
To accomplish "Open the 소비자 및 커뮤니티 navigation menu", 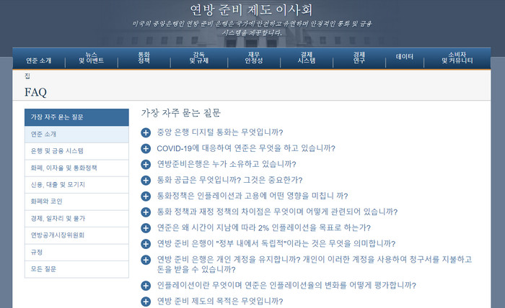I will [457, 58].
